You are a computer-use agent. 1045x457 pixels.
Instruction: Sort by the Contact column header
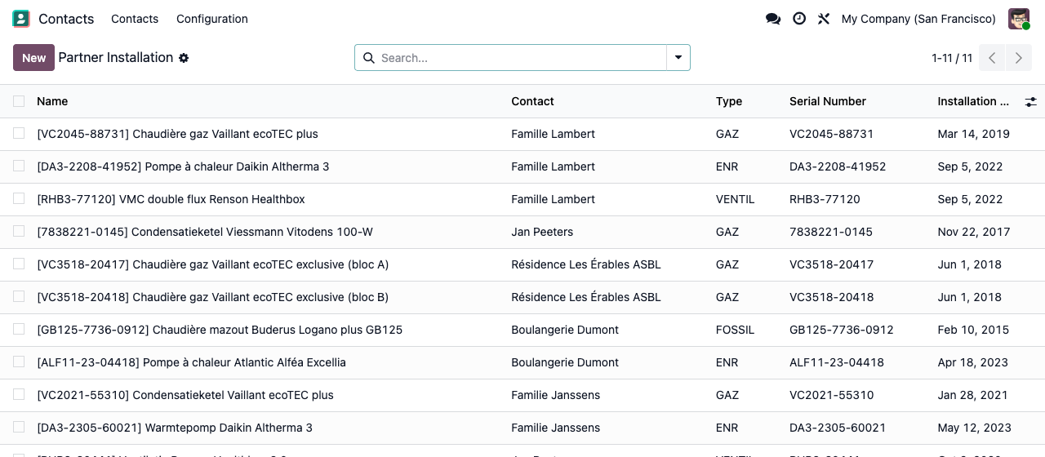[532, 101]
